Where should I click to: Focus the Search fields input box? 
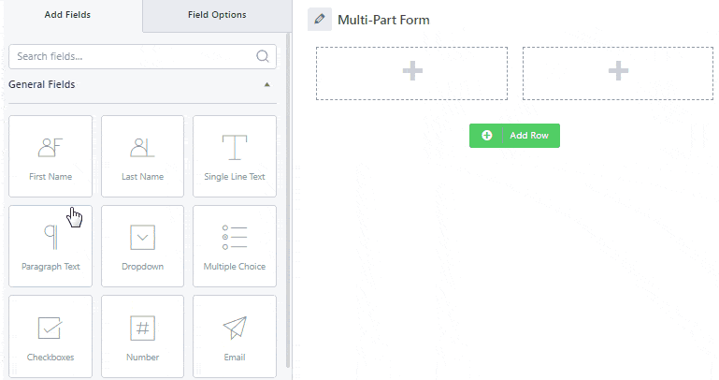143,56
